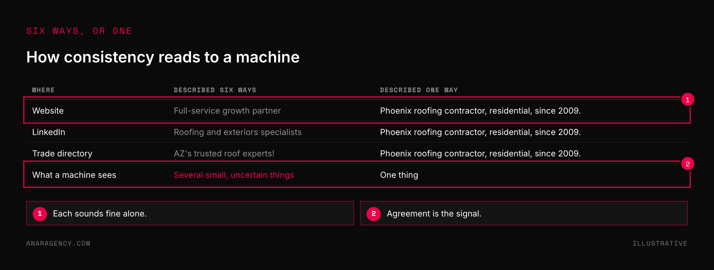This screenshot has width=714, height=270.
Task: Select the Website row label
Action: coord(48,111)
